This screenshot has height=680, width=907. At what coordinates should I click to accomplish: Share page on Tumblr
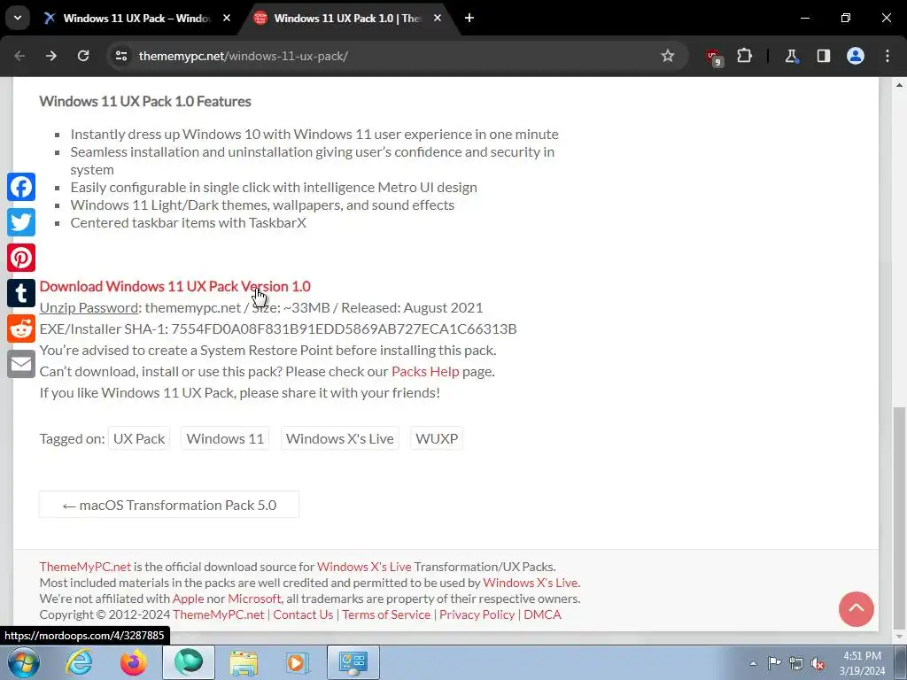[21, 293]
